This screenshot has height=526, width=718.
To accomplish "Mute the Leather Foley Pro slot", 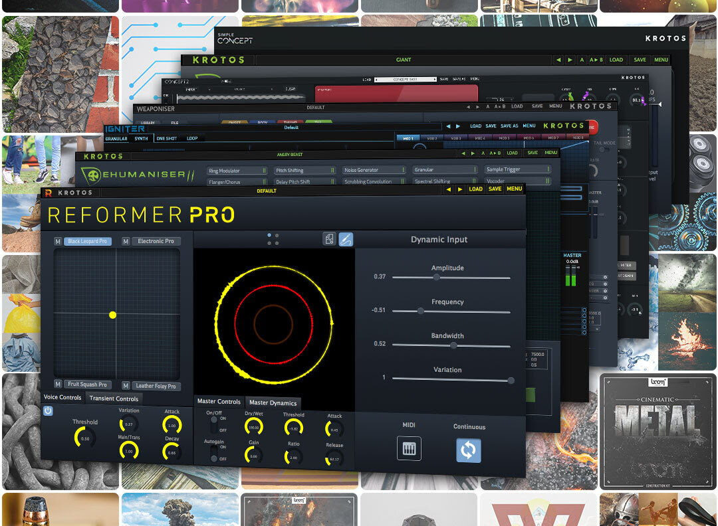I will click(x=126, y=386).
